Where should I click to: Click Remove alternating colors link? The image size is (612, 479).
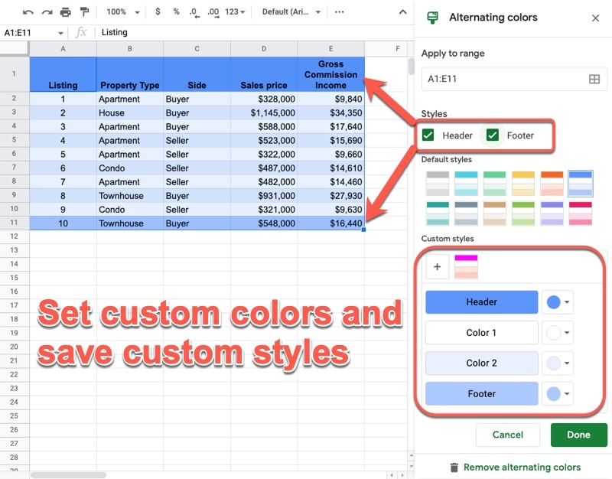[522, 467]
